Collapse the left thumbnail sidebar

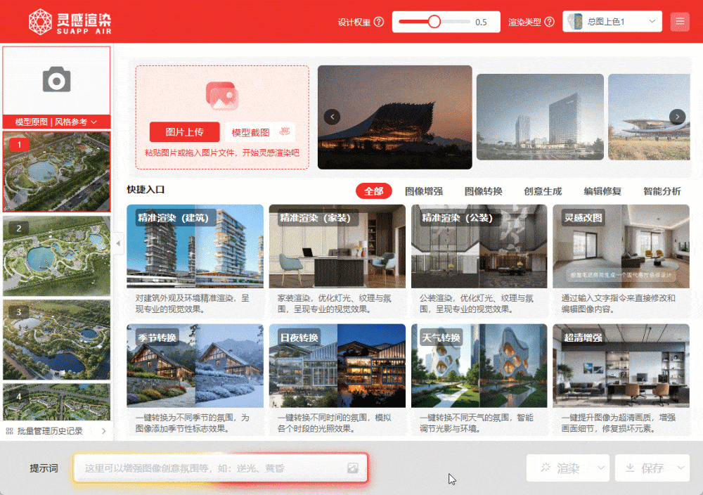118,243
